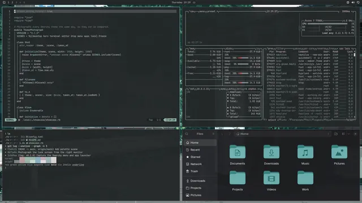Open the Pictures bookmark in Files sidebar

[200, 195]
